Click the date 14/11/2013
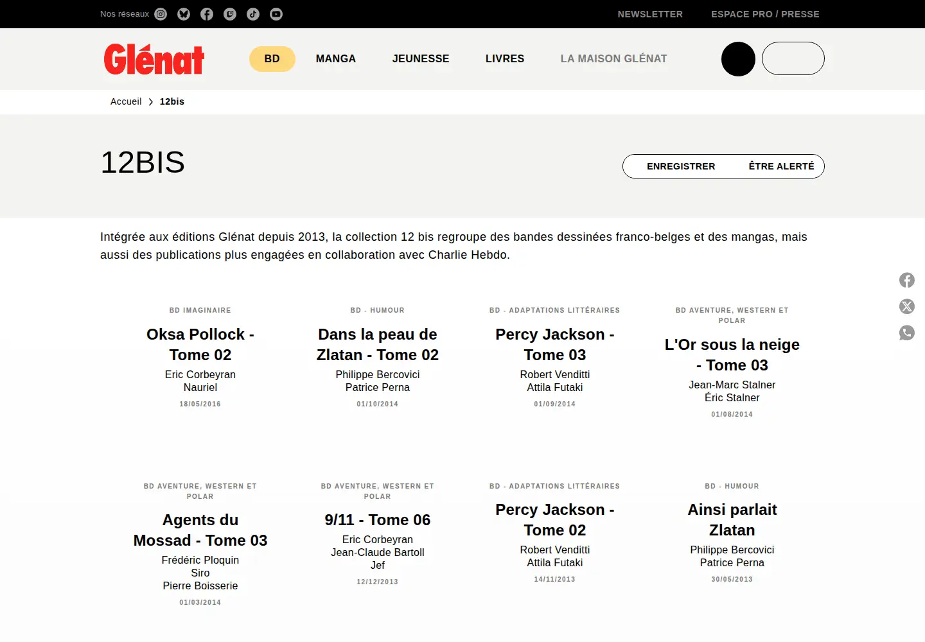Viewport: 925px width, 642px height. tap(555, 579)
